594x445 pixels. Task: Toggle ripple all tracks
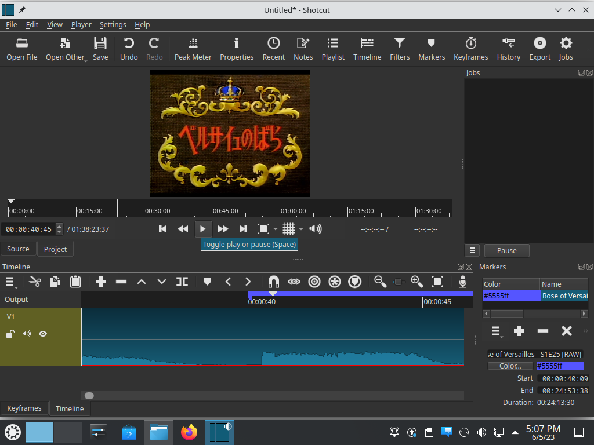[335, 282]
